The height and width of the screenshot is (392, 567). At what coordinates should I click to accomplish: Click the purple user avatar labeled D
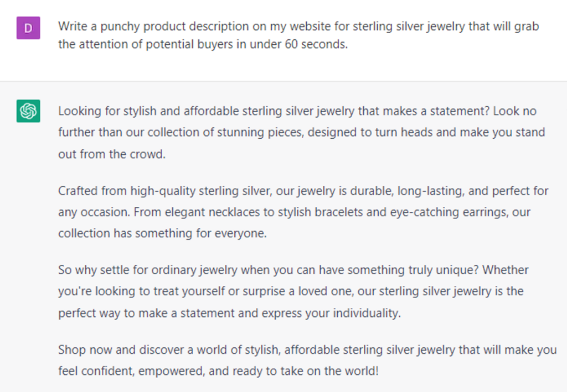28,28
